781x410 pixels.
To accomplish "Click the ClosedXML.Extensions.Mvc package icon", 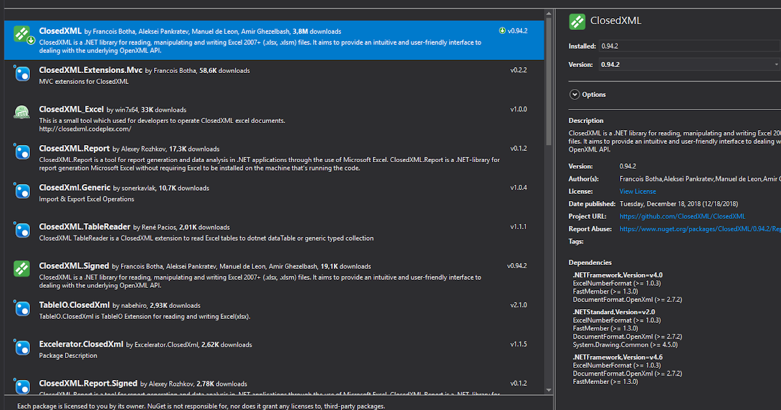I will pos(23,74).
